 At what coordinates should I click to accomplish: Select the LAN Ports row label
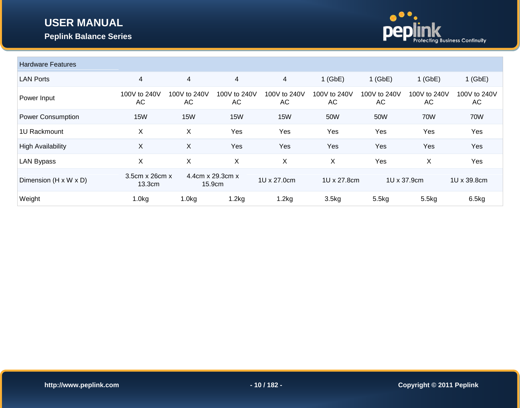click(x=34, y=79)
